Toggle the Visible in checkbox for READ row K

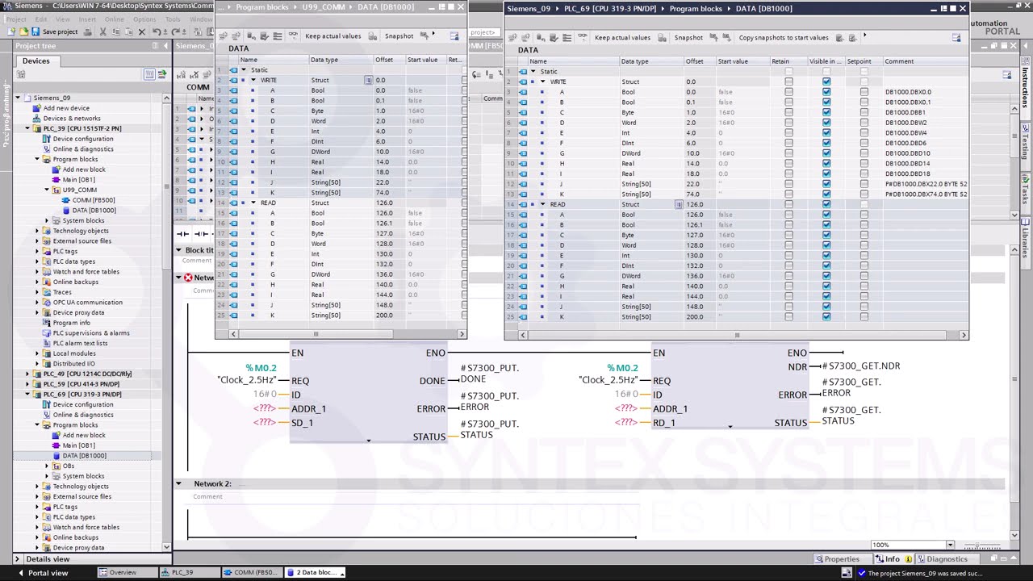[826, 316]
